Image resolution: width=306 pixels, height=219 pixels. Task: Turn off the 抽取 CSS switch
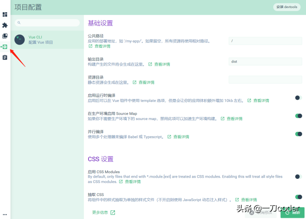coord(298,197)
